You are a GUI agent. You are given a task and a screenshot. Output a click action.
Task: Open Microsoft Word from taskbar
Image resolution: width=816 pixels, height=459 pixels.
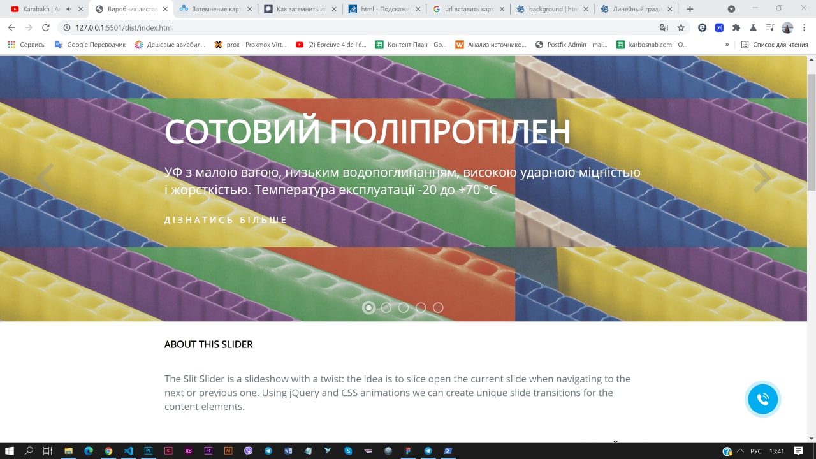tap(288, 451)
